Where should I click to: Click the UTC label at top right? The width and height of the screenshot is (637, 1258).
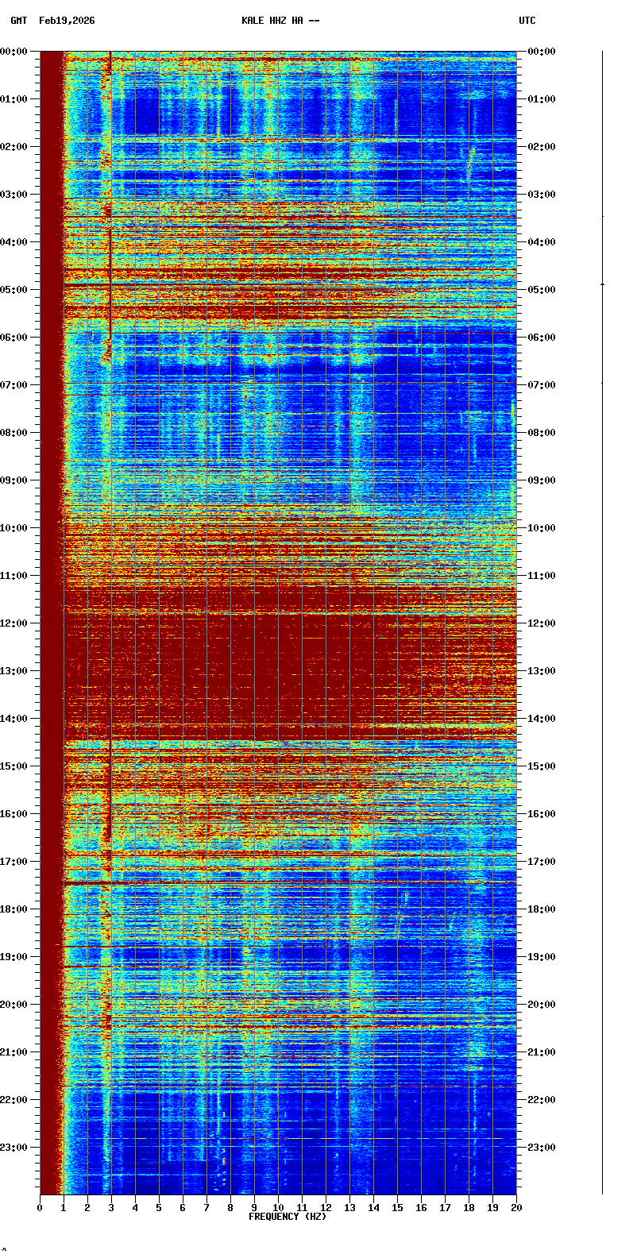527,21
